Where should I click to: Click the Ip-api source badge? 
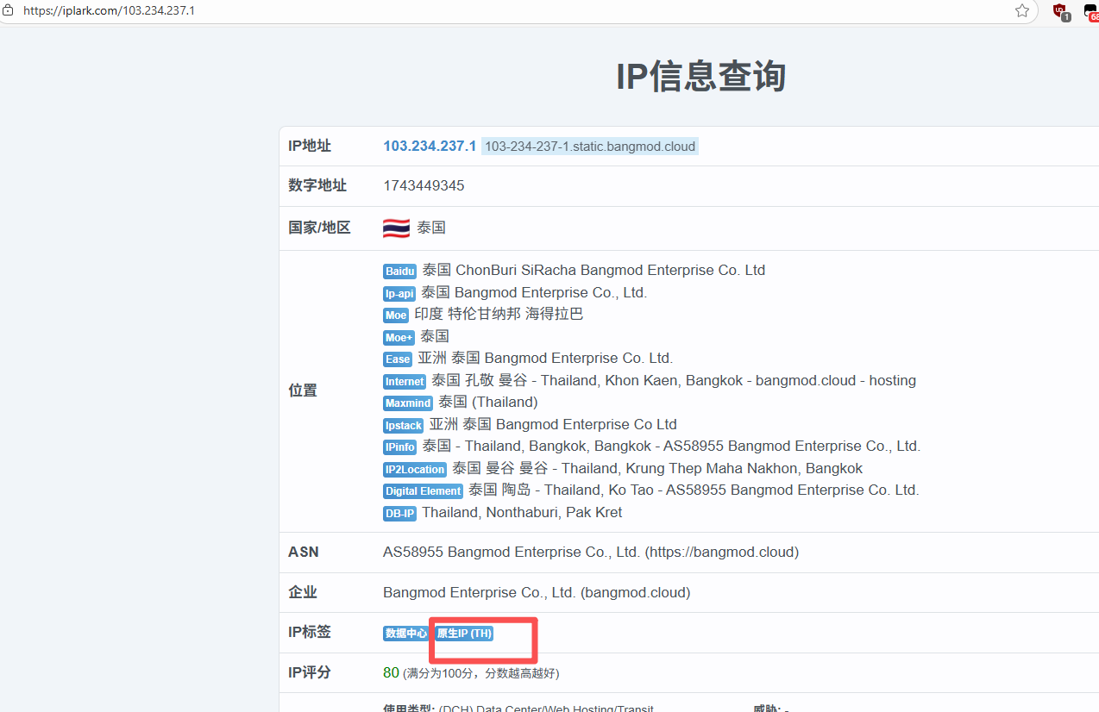point(399,294)
